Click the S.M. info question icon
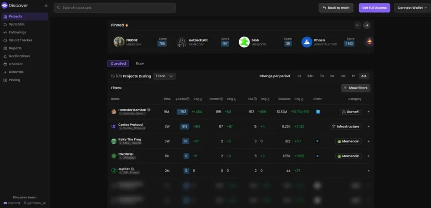Viewport: 431px width, 208px height. (x=255, y=99)
